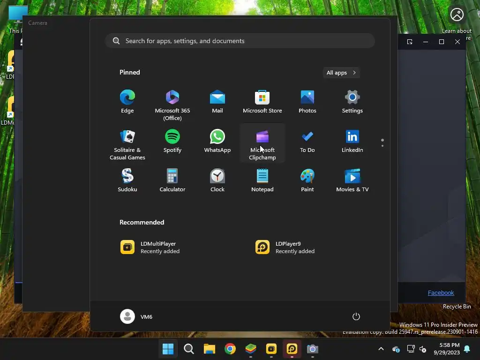This screenshot has width=480, height=360.
Task: Open the To Do app
Action: [307, 141]
